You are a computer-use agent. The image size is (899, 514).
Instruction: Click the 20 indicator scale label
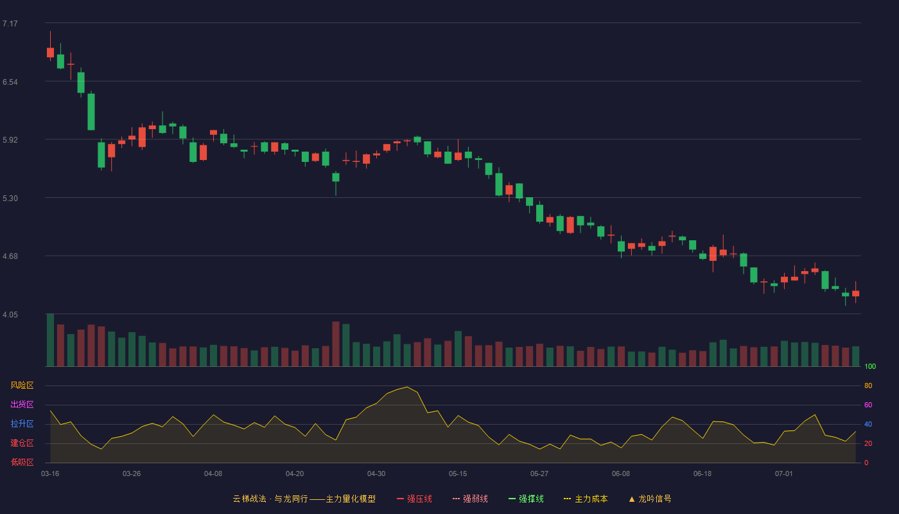pos(868,444)
